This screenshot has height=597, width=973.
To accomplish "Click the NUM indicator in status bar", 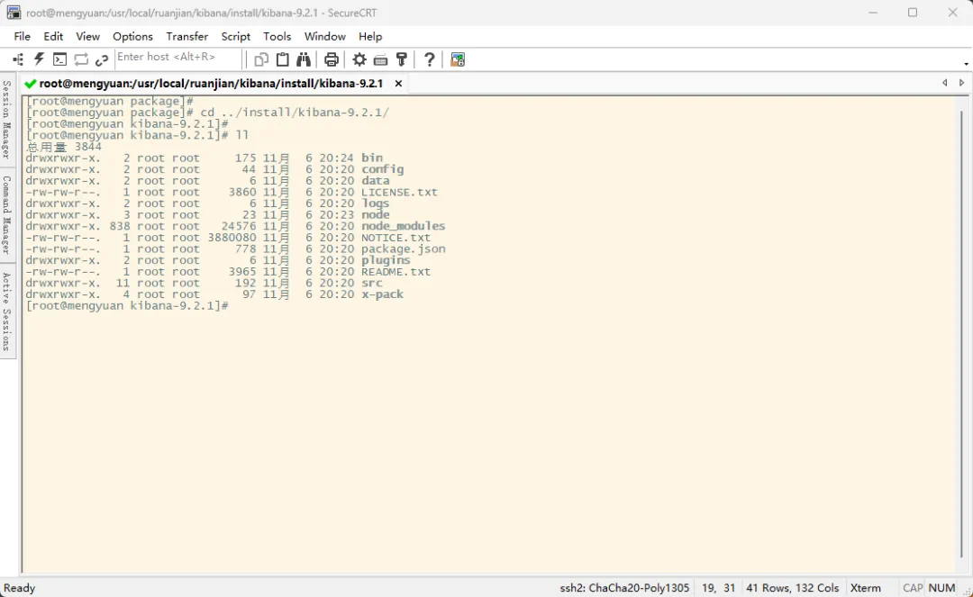I will click(941, 588).
